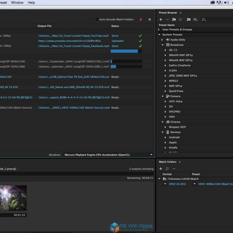The width and height of the screenshot is (233, 233).
Task: Click the Output File column header
Action: [44, 26]
